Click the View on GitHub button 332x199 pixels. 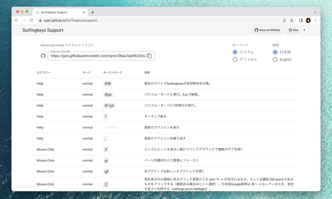pyautogui.click(x=267, y=30)
